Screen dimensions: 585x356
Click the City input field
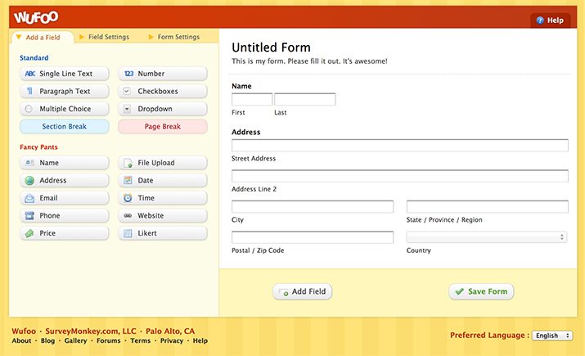[313, 206]
